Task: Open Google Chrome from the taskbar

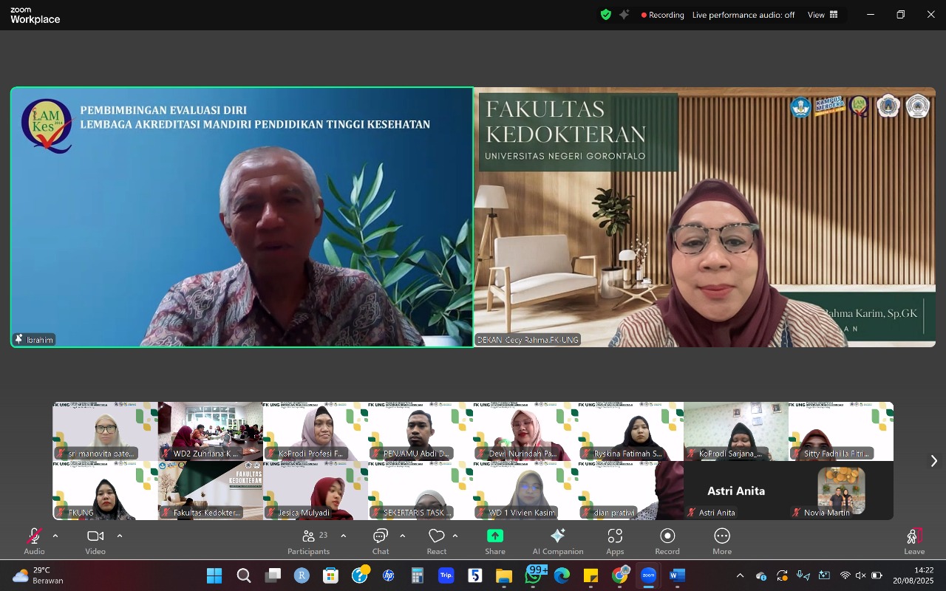Action: 620,575
